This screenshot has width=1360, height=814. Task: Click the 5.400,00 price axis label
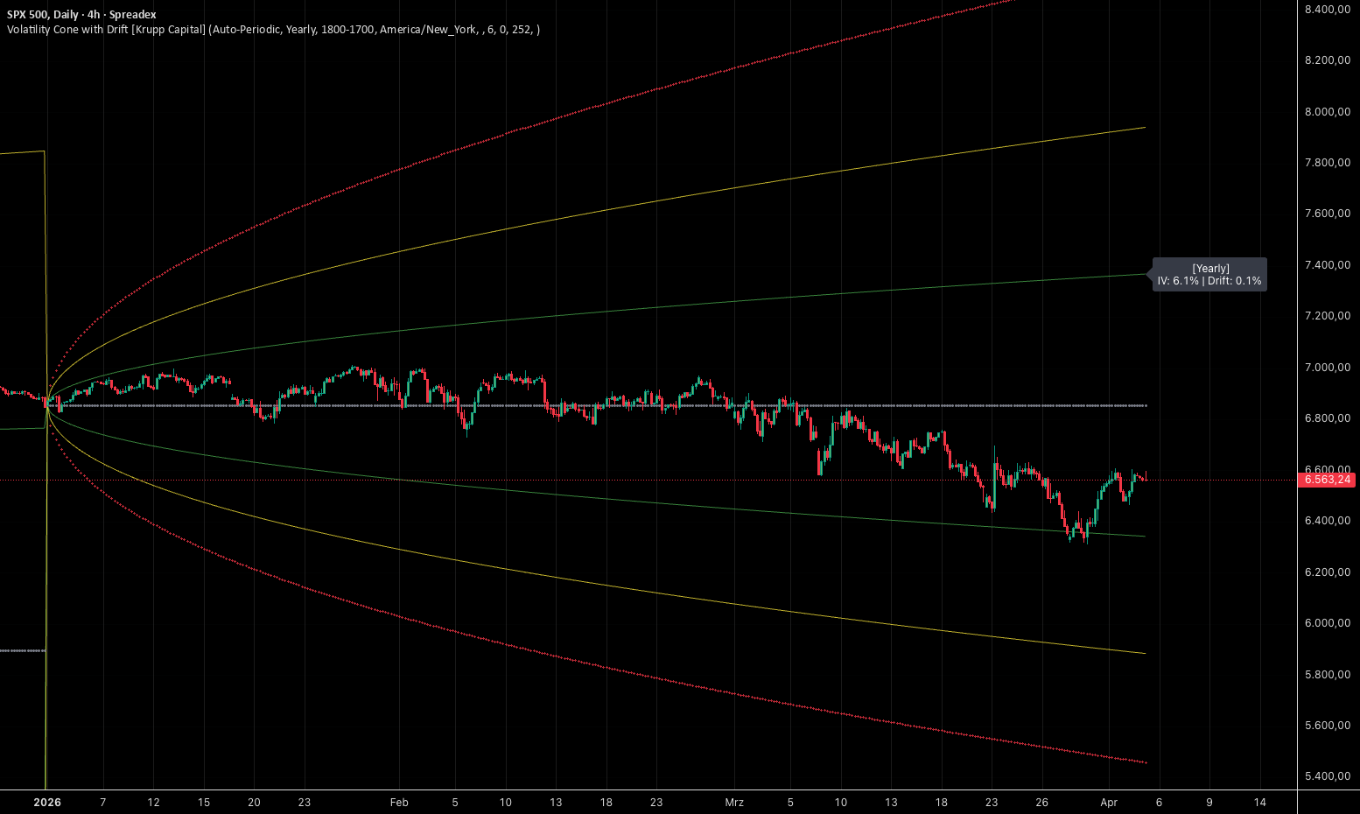point(1328,776)
